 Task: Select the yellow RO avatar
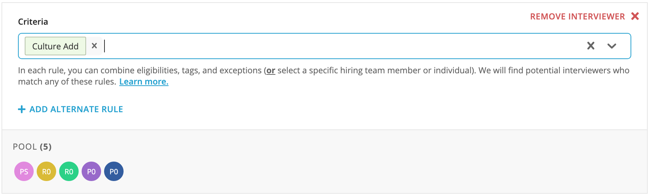click(46, 171)
